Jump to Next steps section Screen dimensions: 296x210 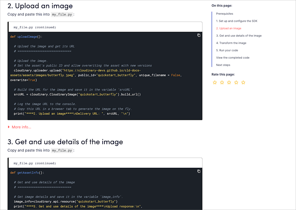click(223, 65)
